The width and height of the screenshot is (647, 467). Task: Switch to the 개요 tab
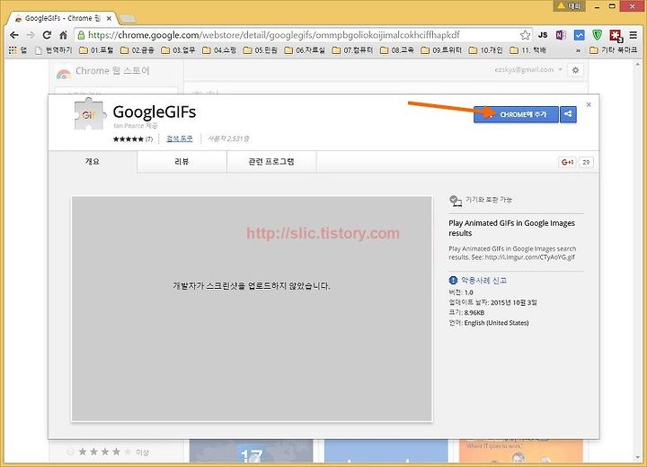click(93, 162)
